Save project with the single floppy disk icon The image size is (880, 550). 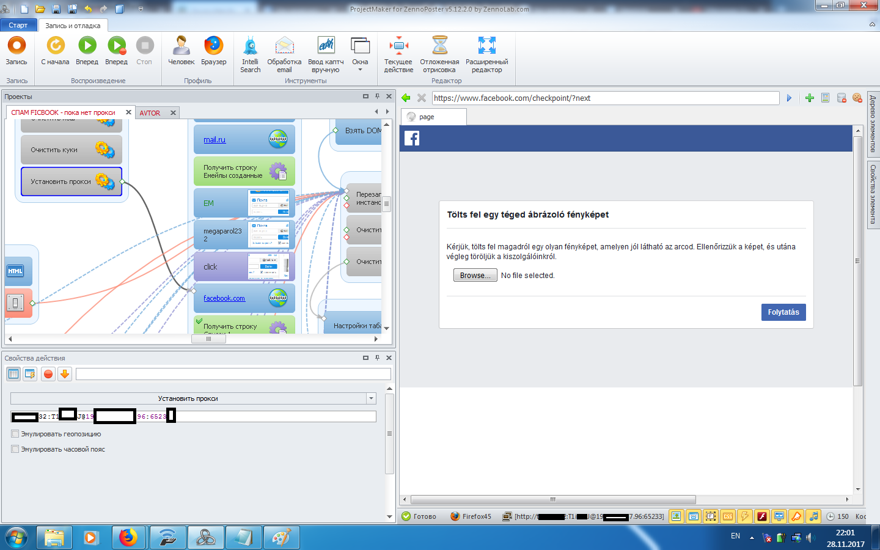[56, 9]
